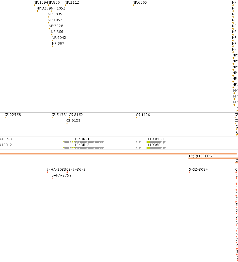The height and width of the screenshot is (262, 238).
Task: Open the NP:5035 insertion label
Action: (x=55, y=14)
